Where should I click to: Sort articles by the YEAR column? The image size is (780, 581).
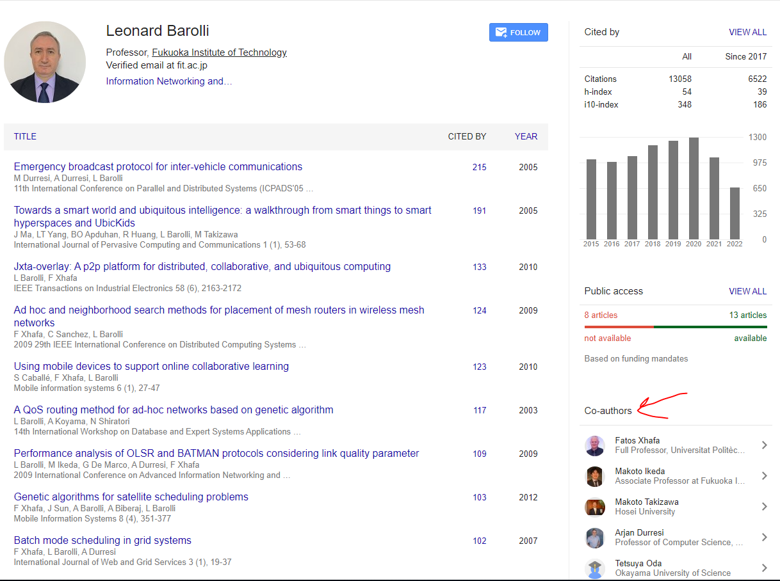pos(526,136)
